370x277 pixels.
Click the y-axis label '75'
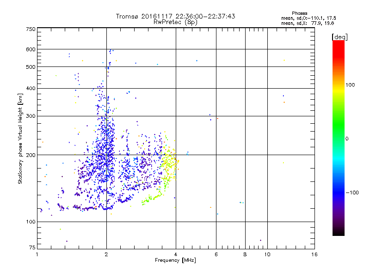(x=32, y=247)
